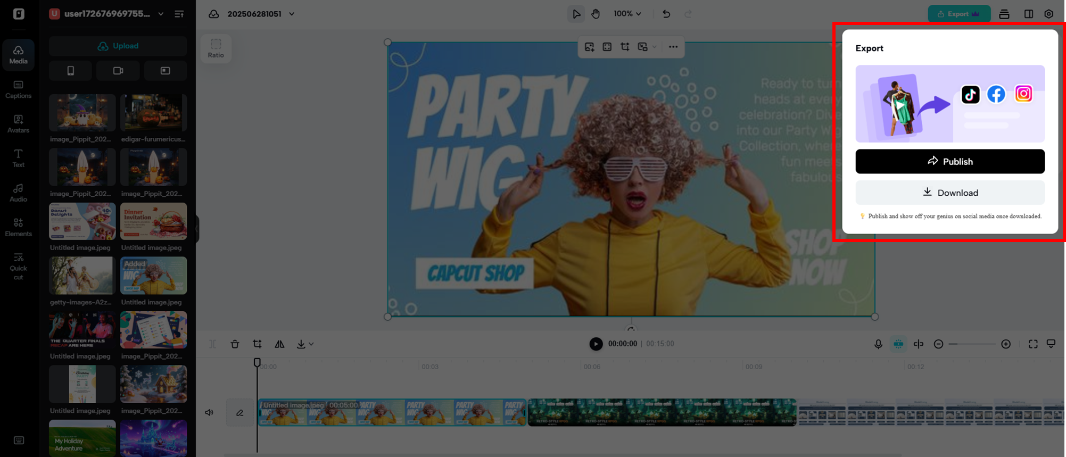Open the 100% zoom level dropdown
1066x457 pixels.
click(x=627, y=14)
